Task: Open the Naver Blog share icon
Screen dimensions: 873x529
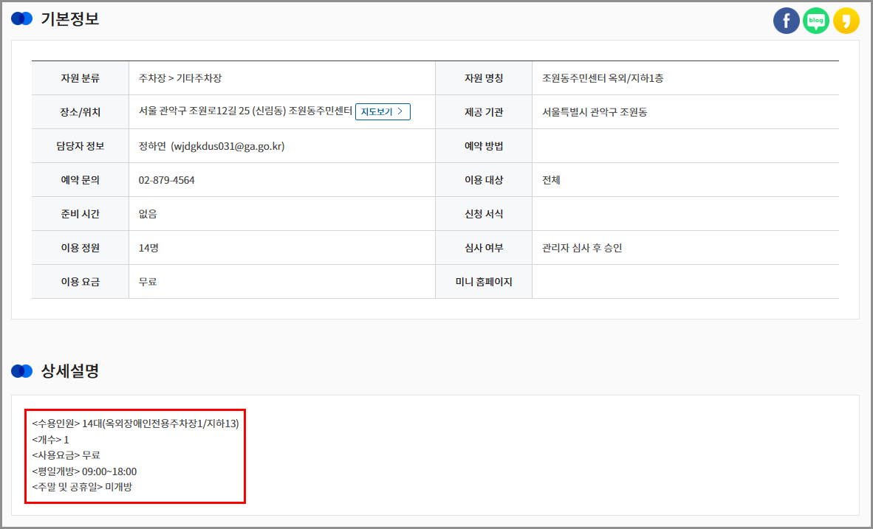Action: pos(815,20)
